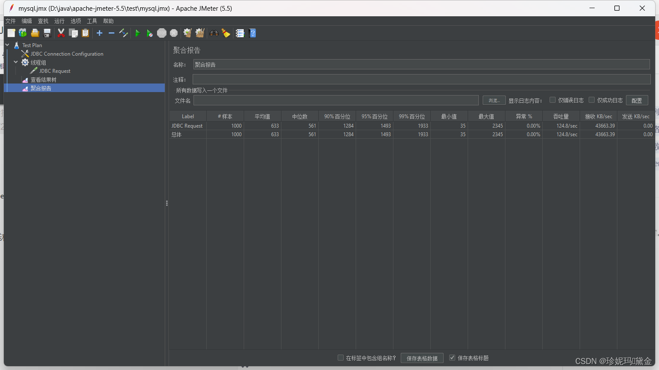The height and width of the screenshot is (370, 659).
Task: Toggle 在标签中包含组名称 checkbox
Action: [x=341, y=358]
